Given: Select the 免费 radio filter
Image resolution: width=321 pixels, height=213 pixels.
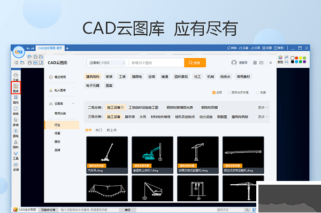Looking at the screenshot, I should tap(261, 92).
